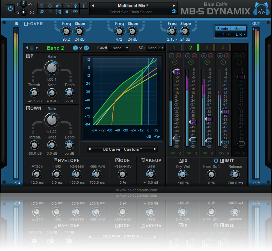Open the band link None dropdown

coord(119,48)
